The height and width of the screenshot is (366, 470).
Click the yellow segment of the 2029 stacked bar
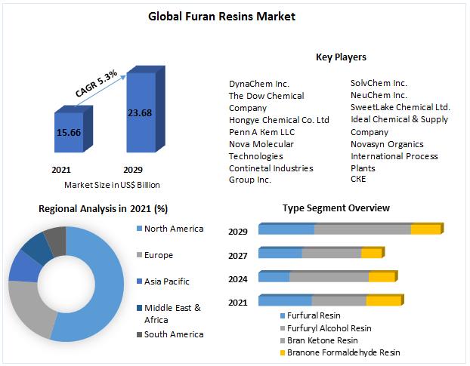tap(427, 229)
